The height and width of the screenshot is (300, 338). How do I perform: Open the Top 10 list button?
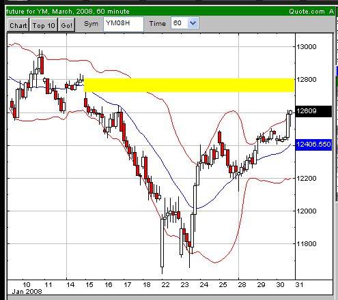(x=44, y=25)
